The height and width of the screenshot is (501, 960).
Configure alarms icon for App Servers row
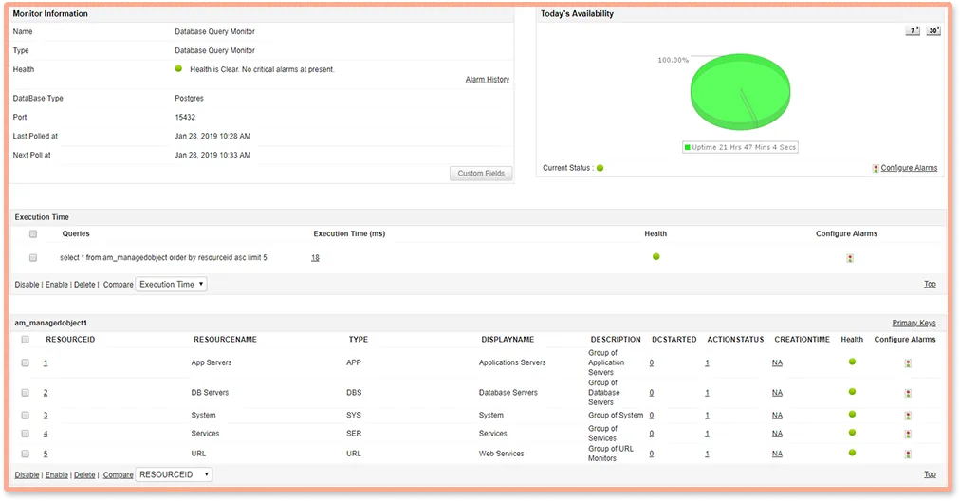(908, 363)
